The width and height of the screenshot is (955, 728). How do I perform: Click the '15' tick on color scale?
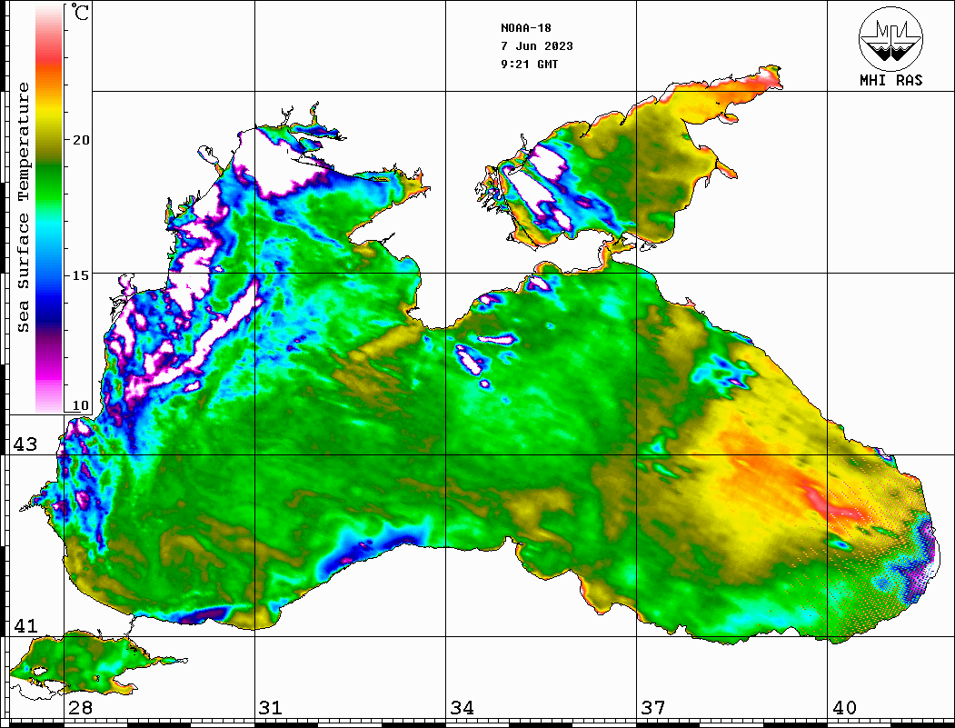[81, 275]
